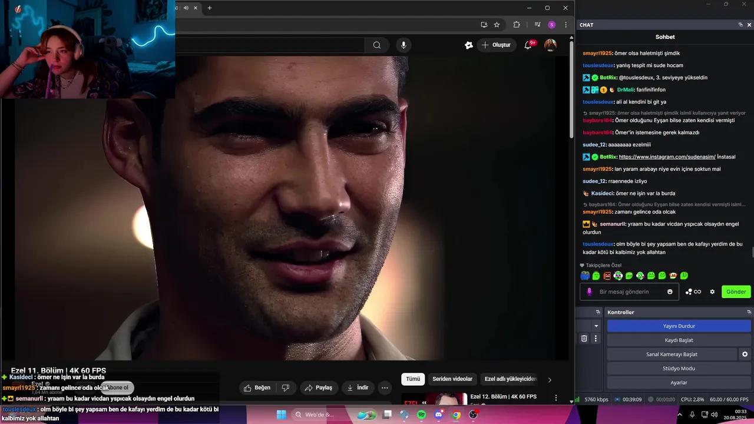Click the trash delete icon in OBS dock

click(584, 339)
